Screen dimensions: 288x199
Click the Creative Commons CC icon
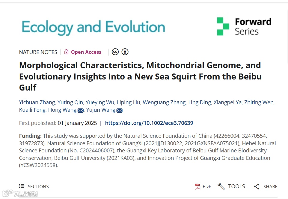tap(115, 52)
